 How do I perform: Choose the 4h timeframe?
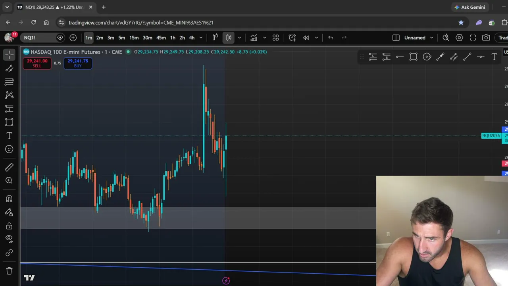[x=192, y=38]
